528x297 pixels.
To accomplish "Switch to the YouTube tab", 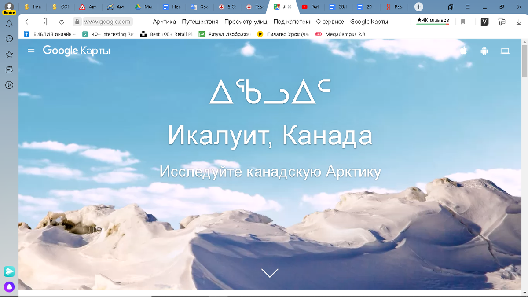I will [312, 7].
